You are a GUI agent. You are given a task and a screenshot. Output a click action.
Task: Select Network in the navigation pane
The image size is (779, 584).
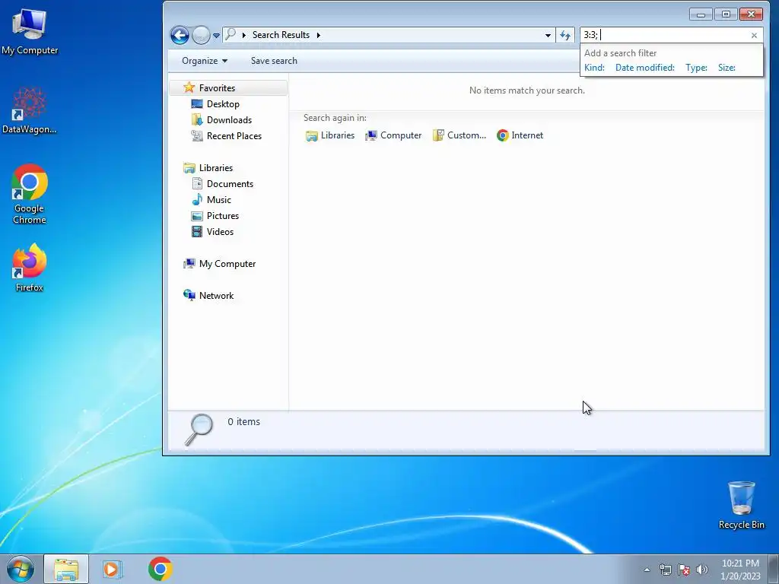pyautogui.click(x=216, y=296)
